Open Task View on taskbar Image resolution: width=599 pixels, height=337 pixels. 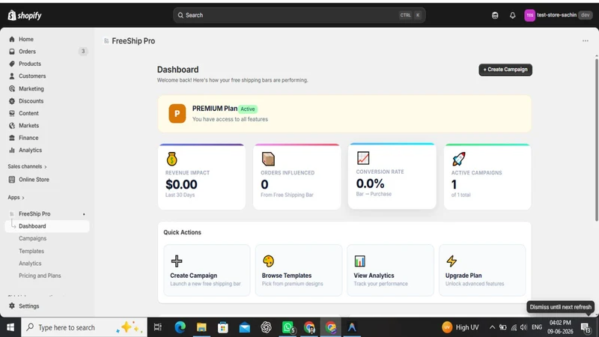tap(157, 327)
